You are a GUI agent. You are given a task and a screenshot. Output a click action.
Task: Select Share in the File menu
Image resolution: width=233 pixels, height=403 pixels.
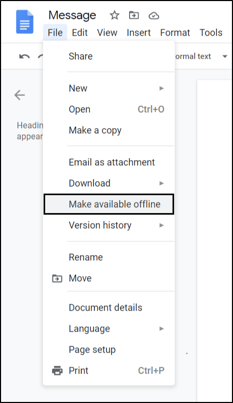[109, 56]
